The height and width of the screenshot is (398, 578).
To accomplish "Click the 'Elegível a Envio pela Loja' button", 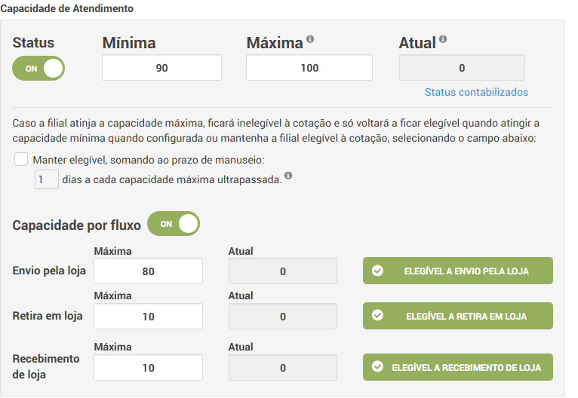I will (x=457, y=271).
